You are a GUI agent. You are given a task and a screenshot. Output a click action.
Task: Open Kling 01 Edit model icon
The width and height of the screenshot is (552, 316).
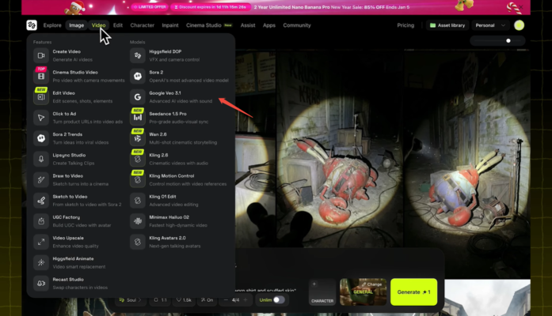pos(138,201)
